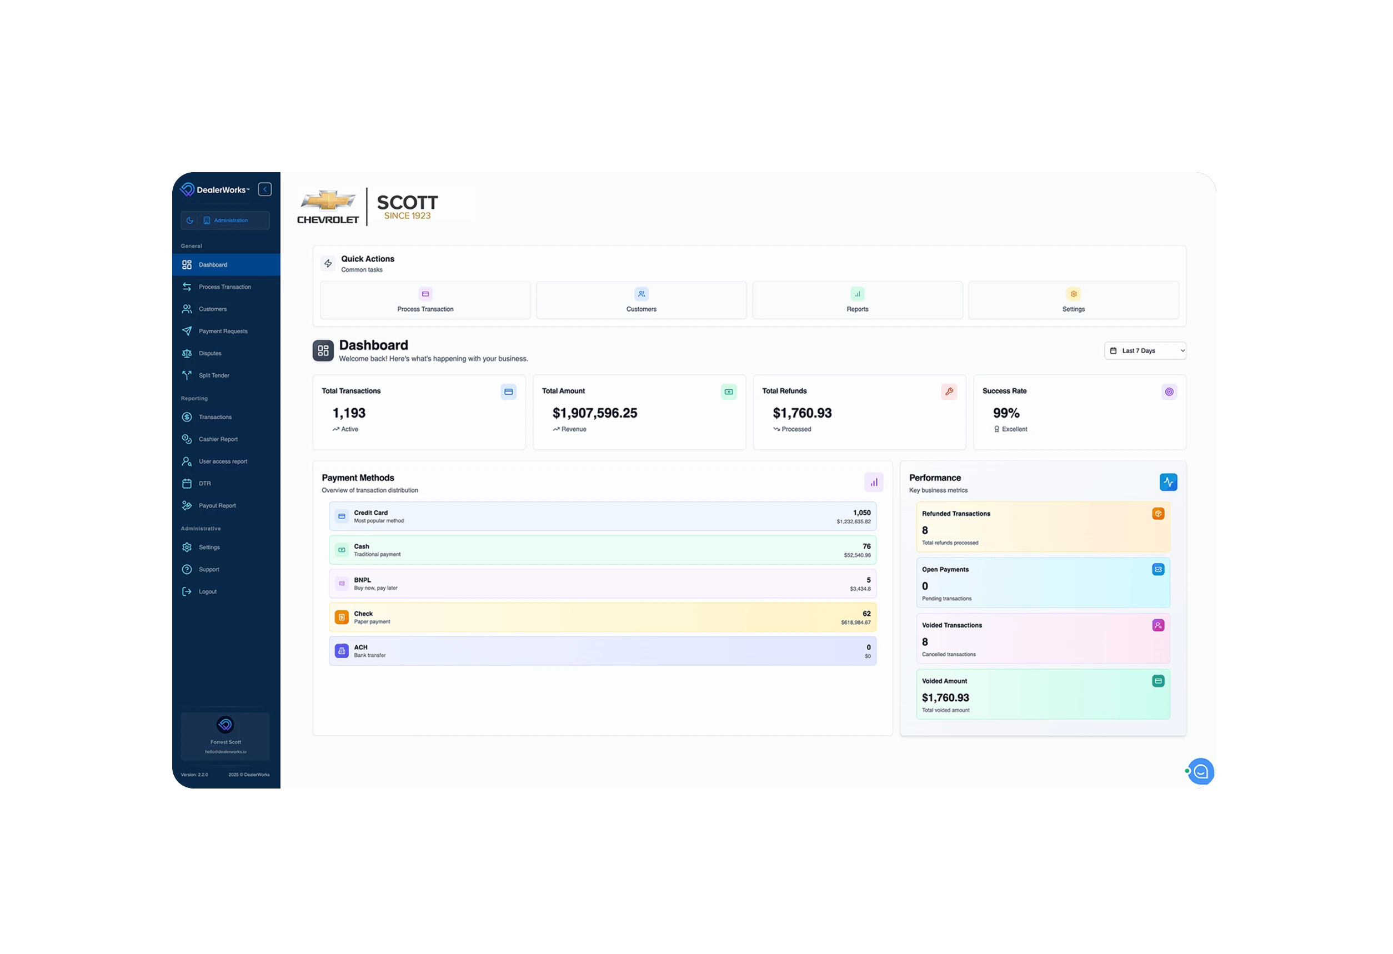Click the Cashier Report coins icon
This screenshot has width=1393, height=954.
187,439
